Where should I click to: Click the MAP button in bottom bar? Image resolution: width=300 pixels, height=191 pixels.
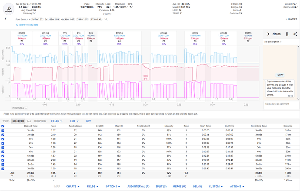pyautogui.click(x=57, y=186)
